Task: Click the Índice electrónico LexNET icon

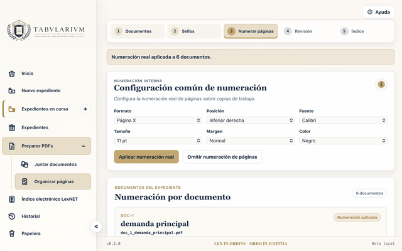Action: pos(12,199)
